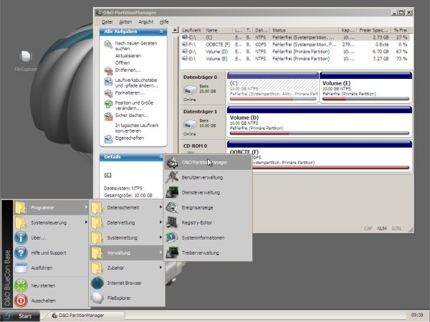Expand the Programme submenu arrow

point(86,207)
